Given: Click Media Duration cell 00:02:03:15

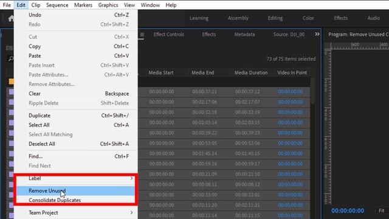Looking at the screenshot, I should click(247, 123).
